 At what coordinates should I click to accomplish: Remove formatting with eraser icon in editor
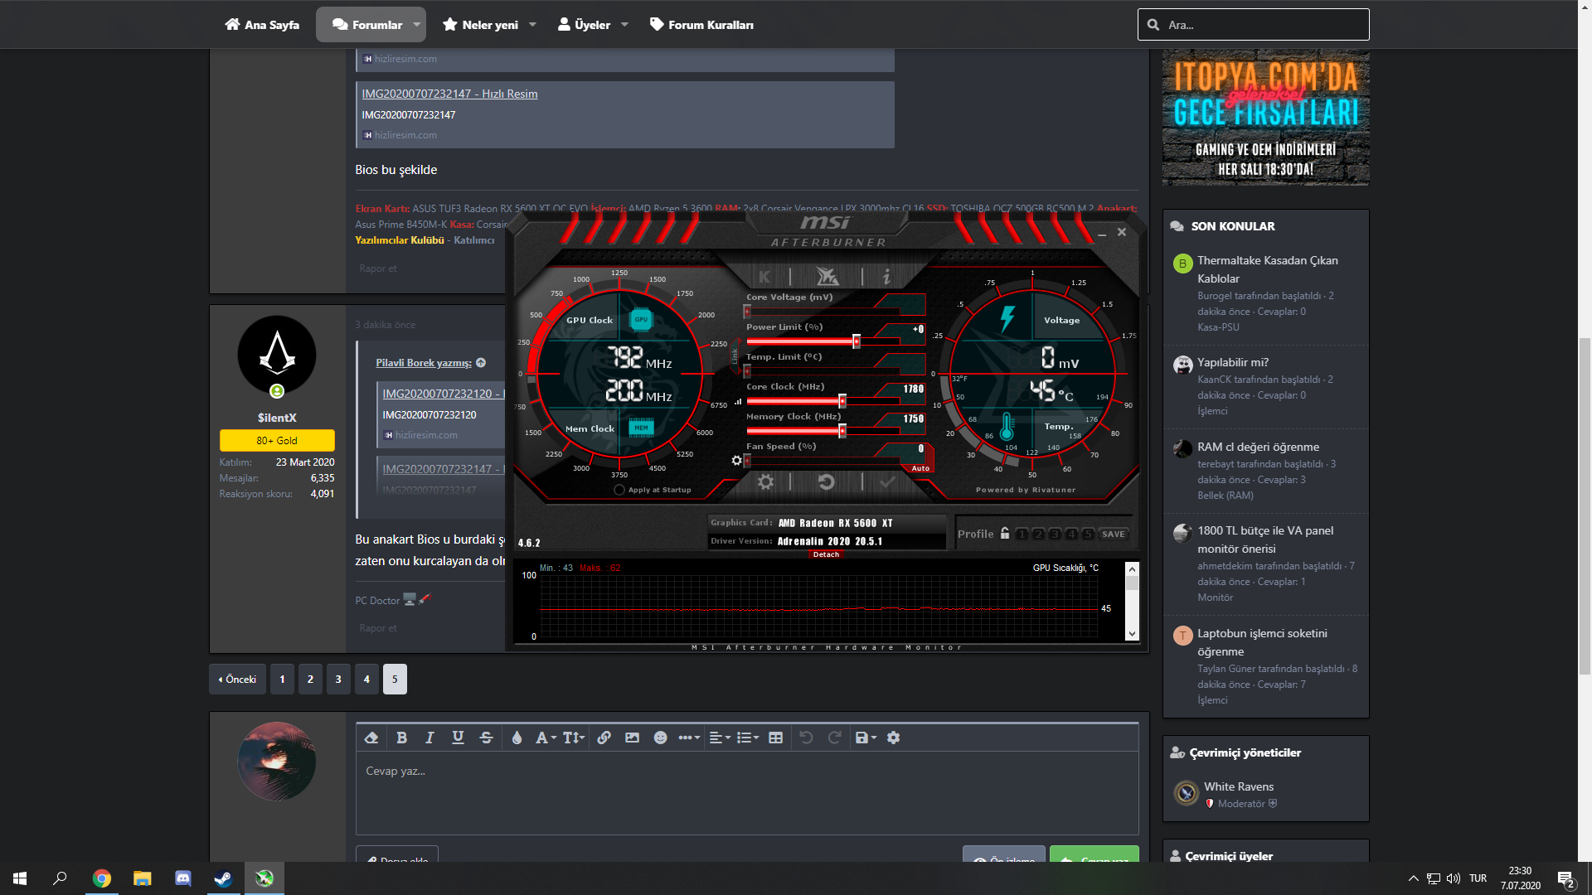[371, 738]
